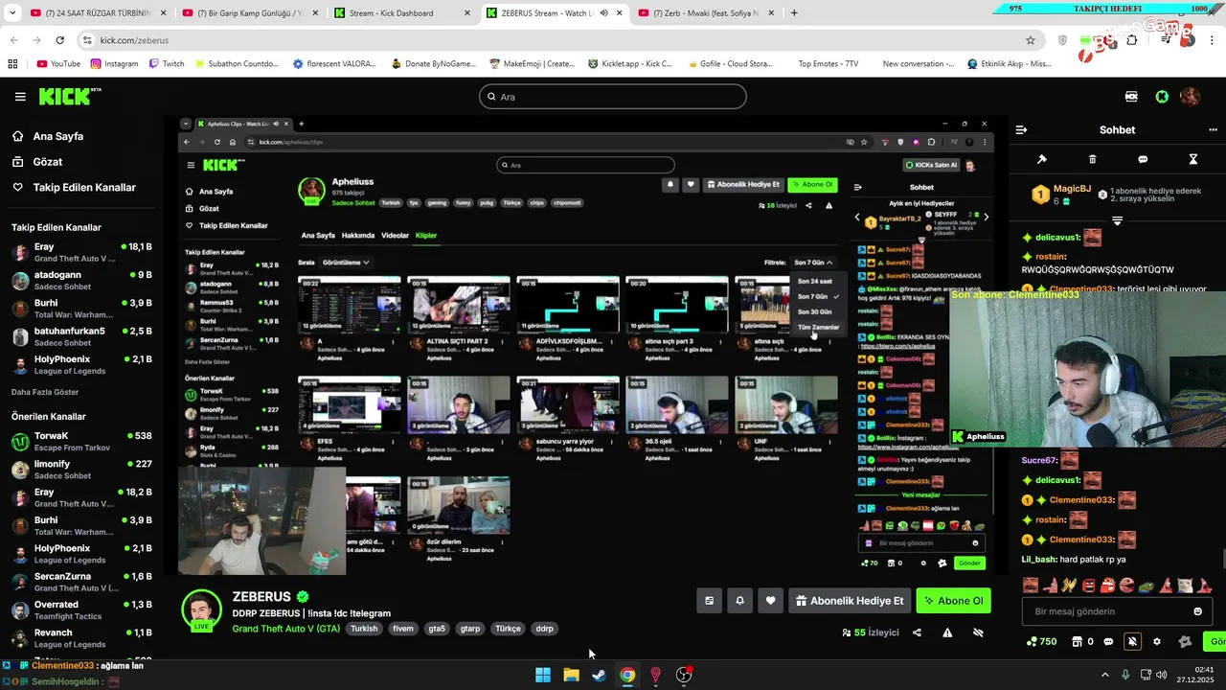Image resolution: width=1226 pixels, height=690 pixels.
Task: Toggle the hide-chat crossed eye icon
Action: [978, 632]
